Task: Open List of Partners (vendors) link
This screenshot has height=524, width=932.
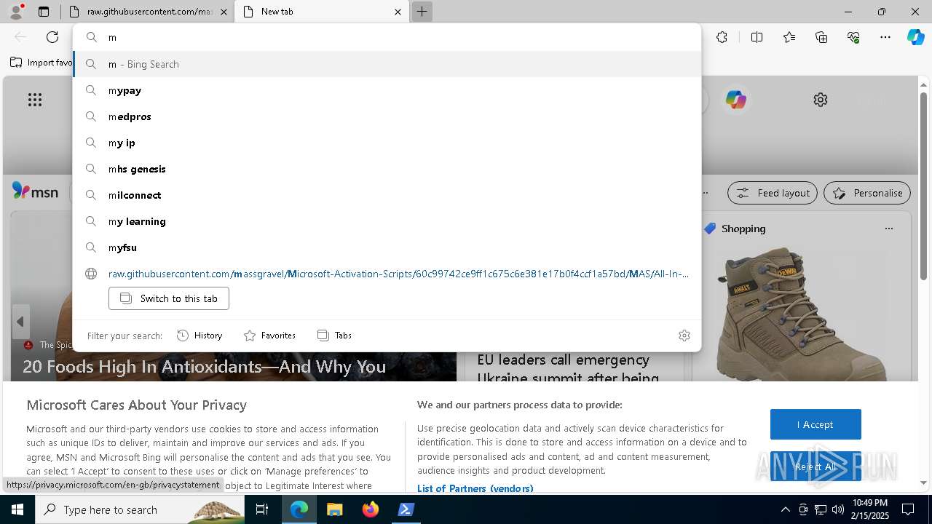Action: (x=475, y=488)
